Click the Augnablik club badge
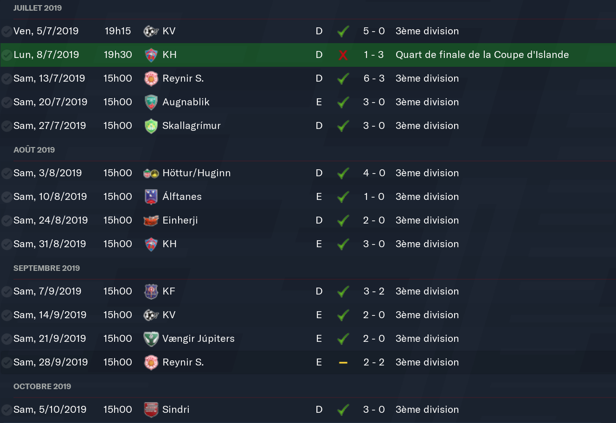616x423 pixels. coord(151,102)
